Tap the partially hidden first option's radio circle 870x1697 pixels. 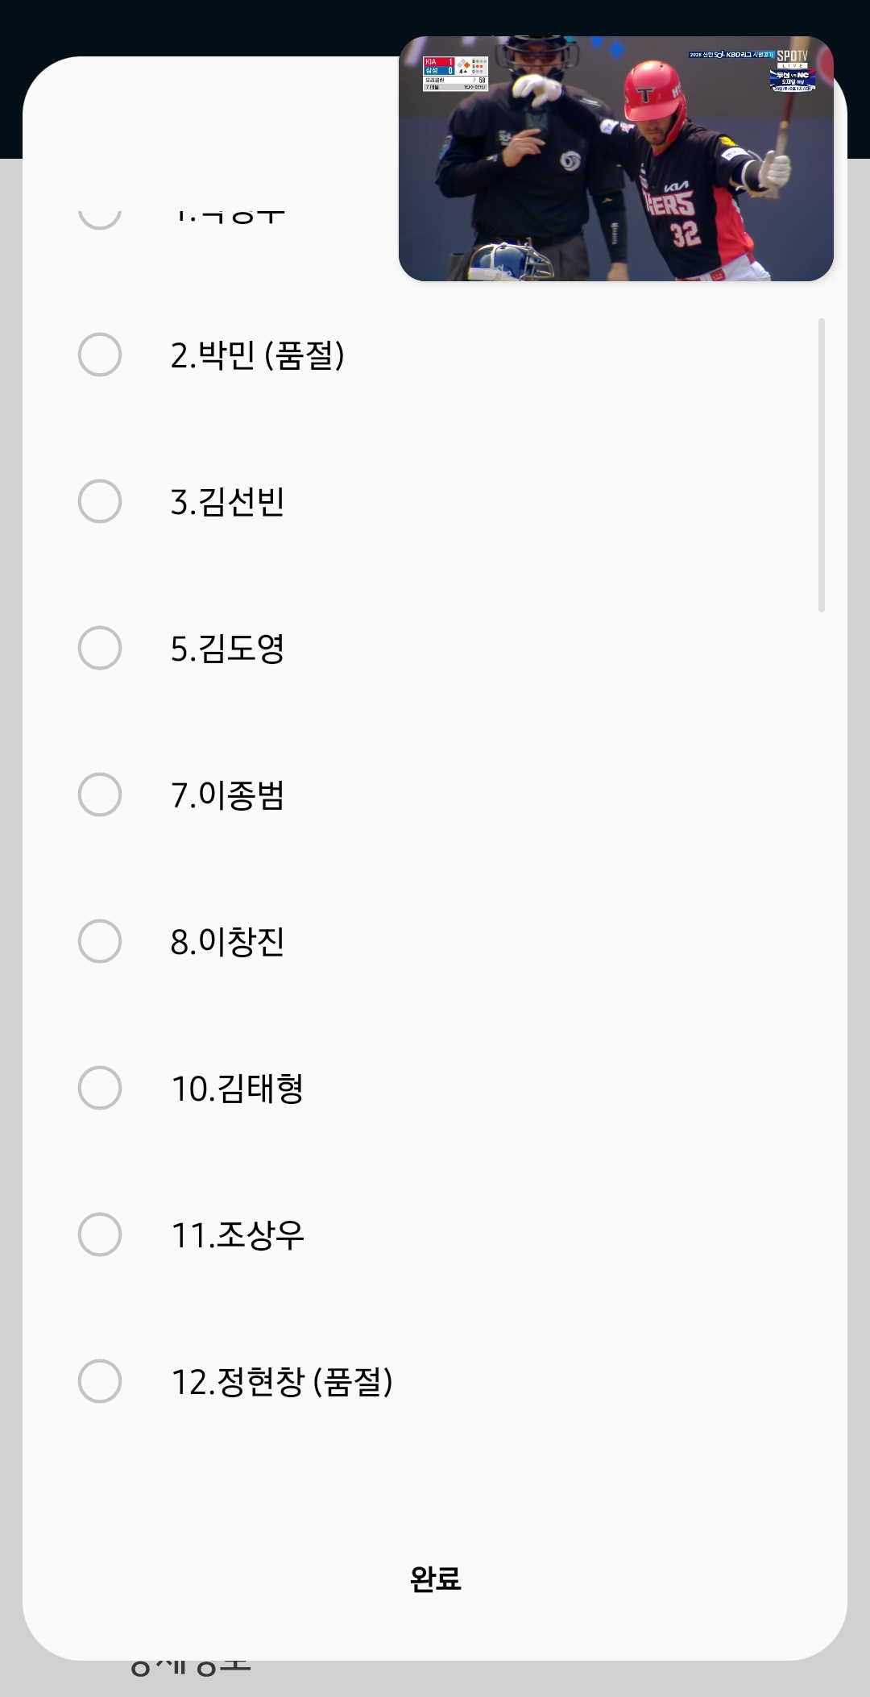coord(100,216)
